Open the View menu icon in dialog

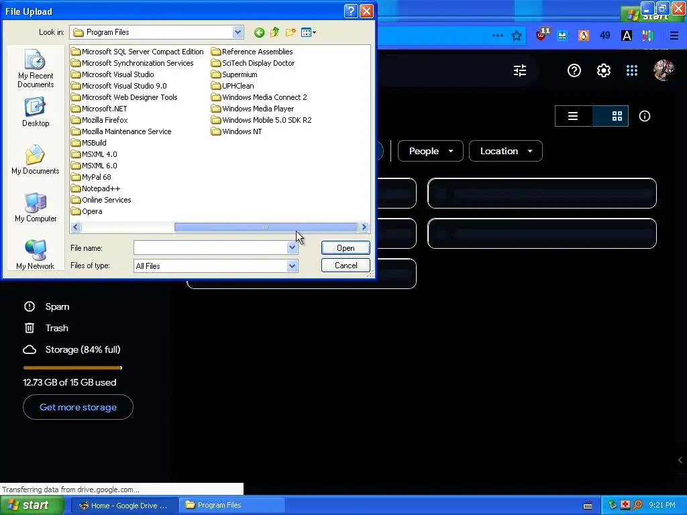pos(309,32)
